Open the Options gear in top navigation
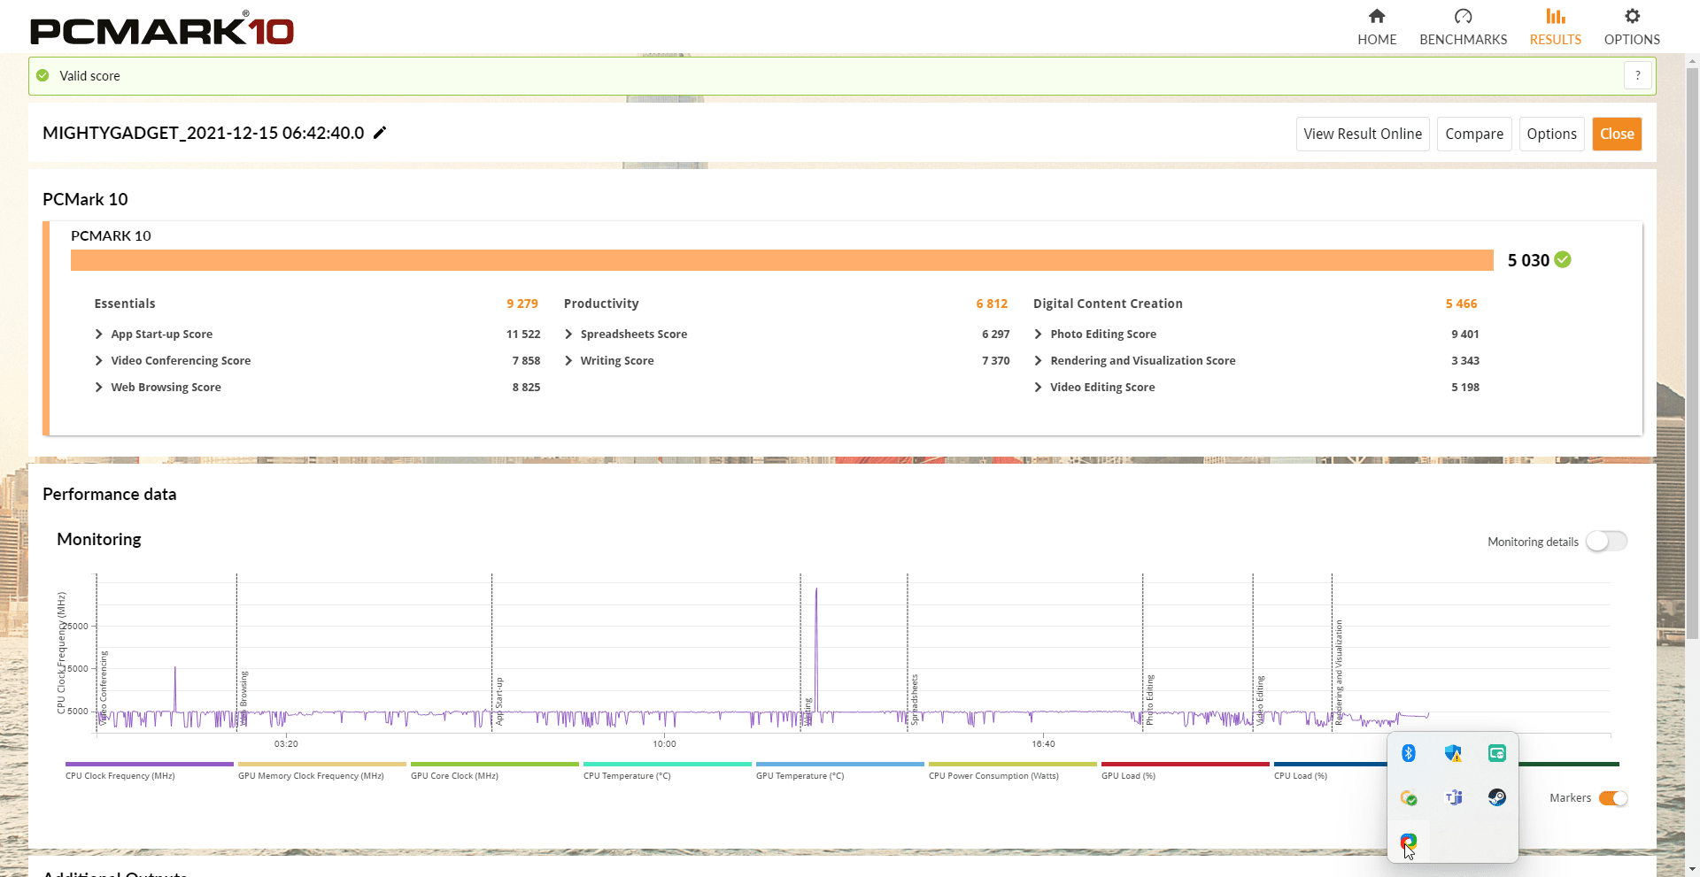 click(x=1631, y=27)
